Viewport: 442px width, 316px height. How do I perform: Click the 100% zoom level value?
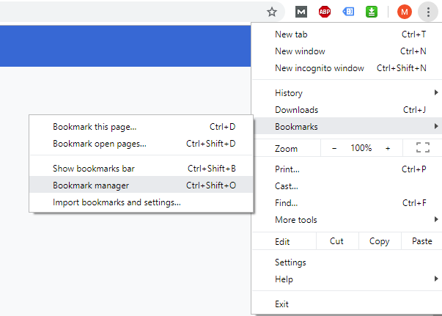click(361, 148)
